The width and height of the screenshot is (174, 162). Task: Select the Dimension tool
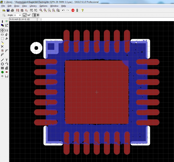7,76
